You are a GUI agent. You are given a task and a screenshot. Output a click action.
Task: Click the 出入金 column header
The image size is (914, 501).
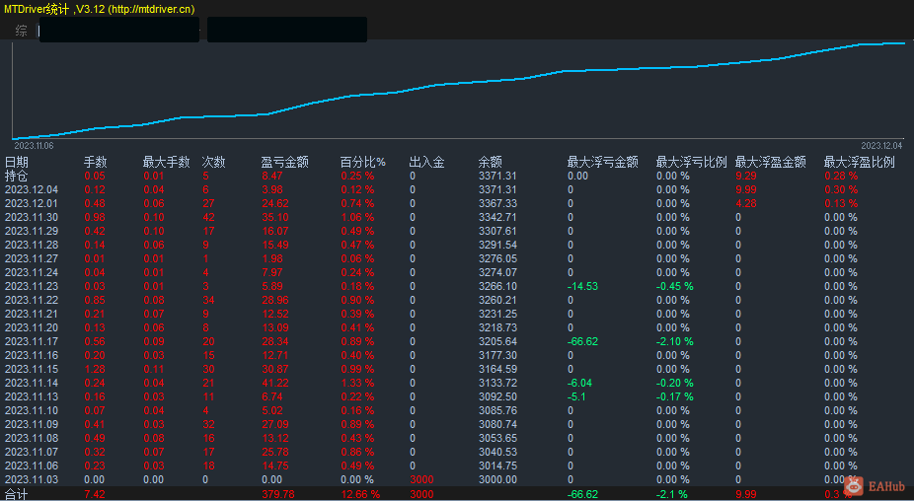click(426, 162)
